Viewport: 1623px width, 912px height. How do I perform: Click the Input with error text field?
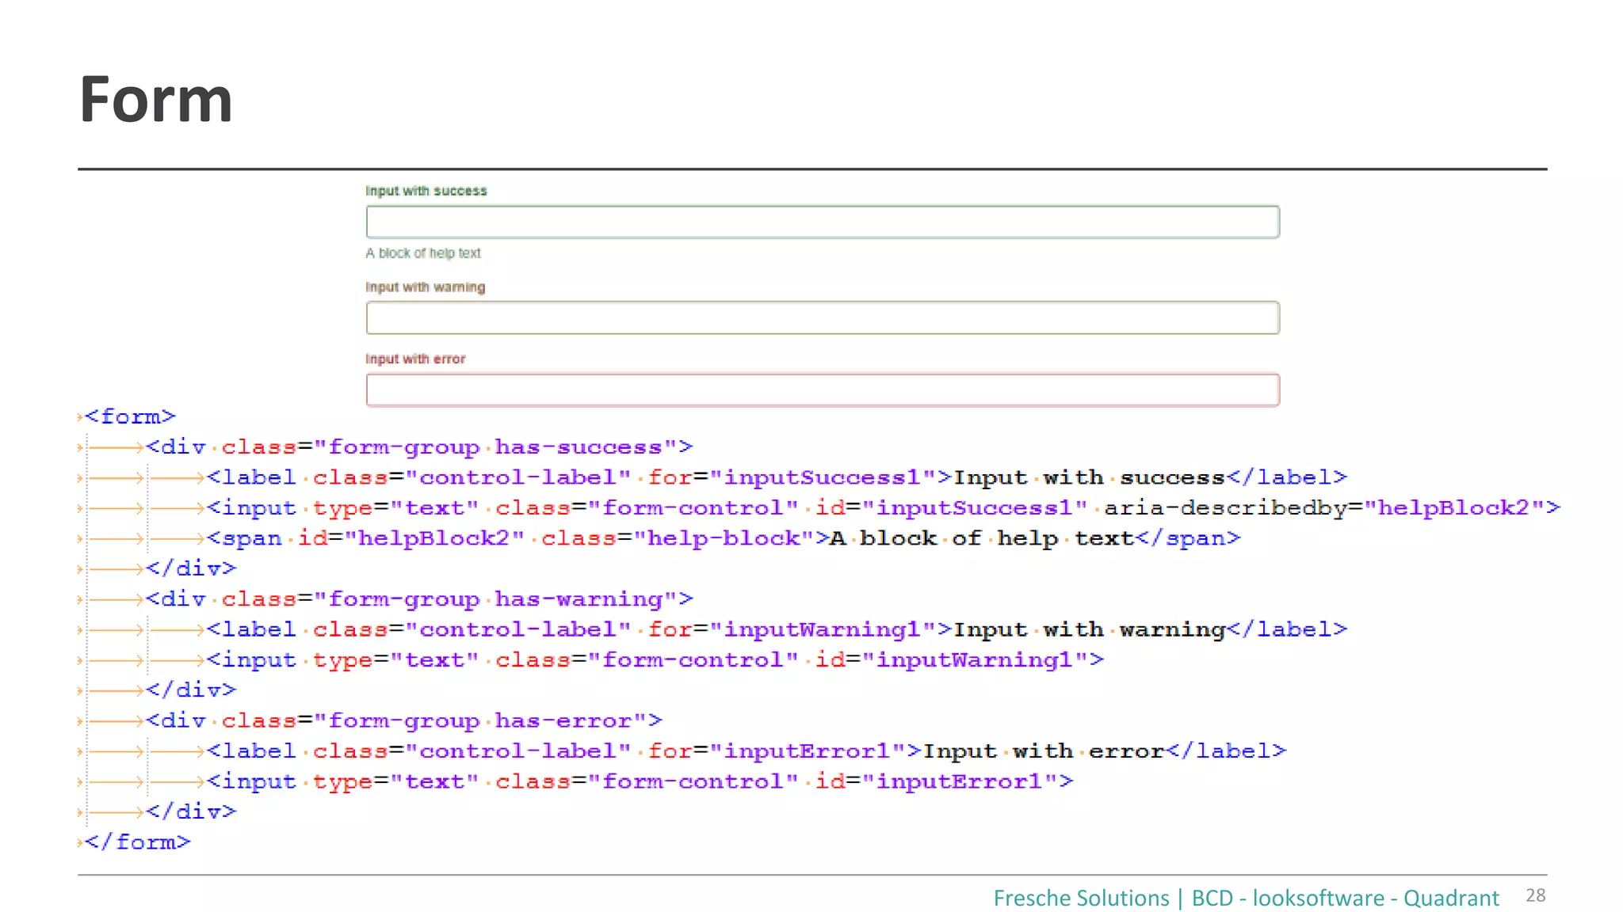822,389
